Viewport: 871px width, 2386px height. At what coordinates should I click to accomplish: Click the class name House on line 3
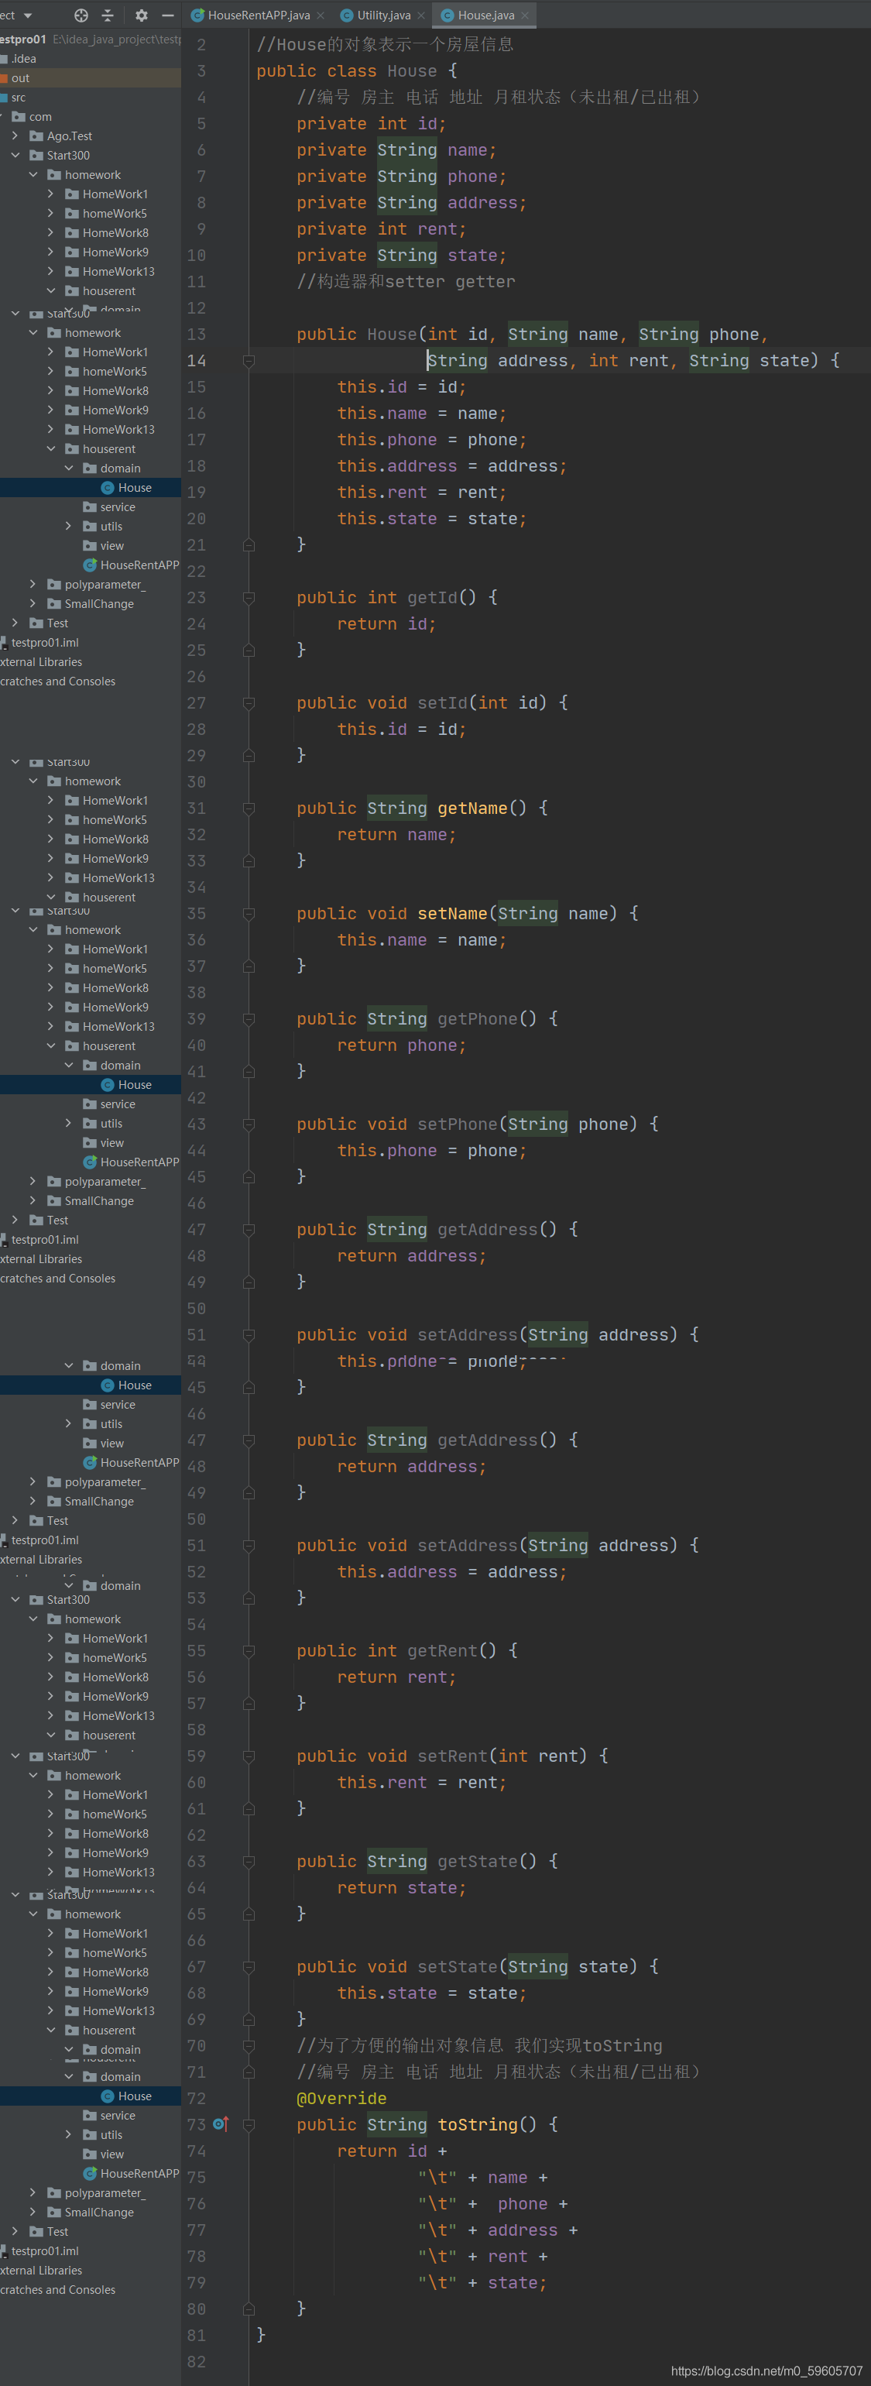[x=412, y=71]
